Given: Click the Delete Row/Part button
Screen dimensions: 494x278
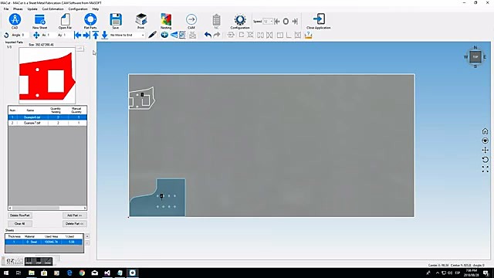Looking at the screenshot, I should click(20, 215).
